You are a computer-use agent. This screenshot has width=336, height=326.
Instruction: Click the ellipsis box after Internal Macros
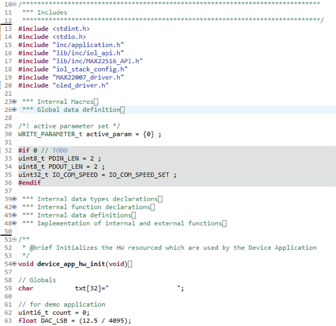(96, 102)
